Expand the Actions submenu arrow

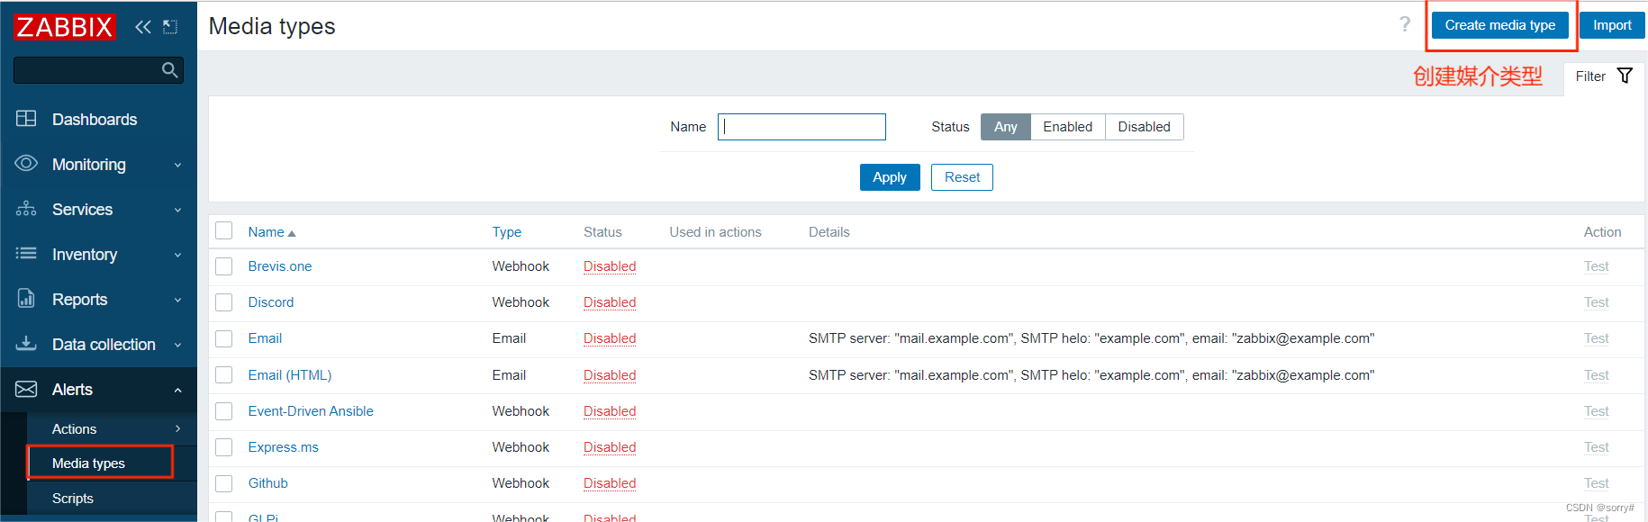point(177,429)
